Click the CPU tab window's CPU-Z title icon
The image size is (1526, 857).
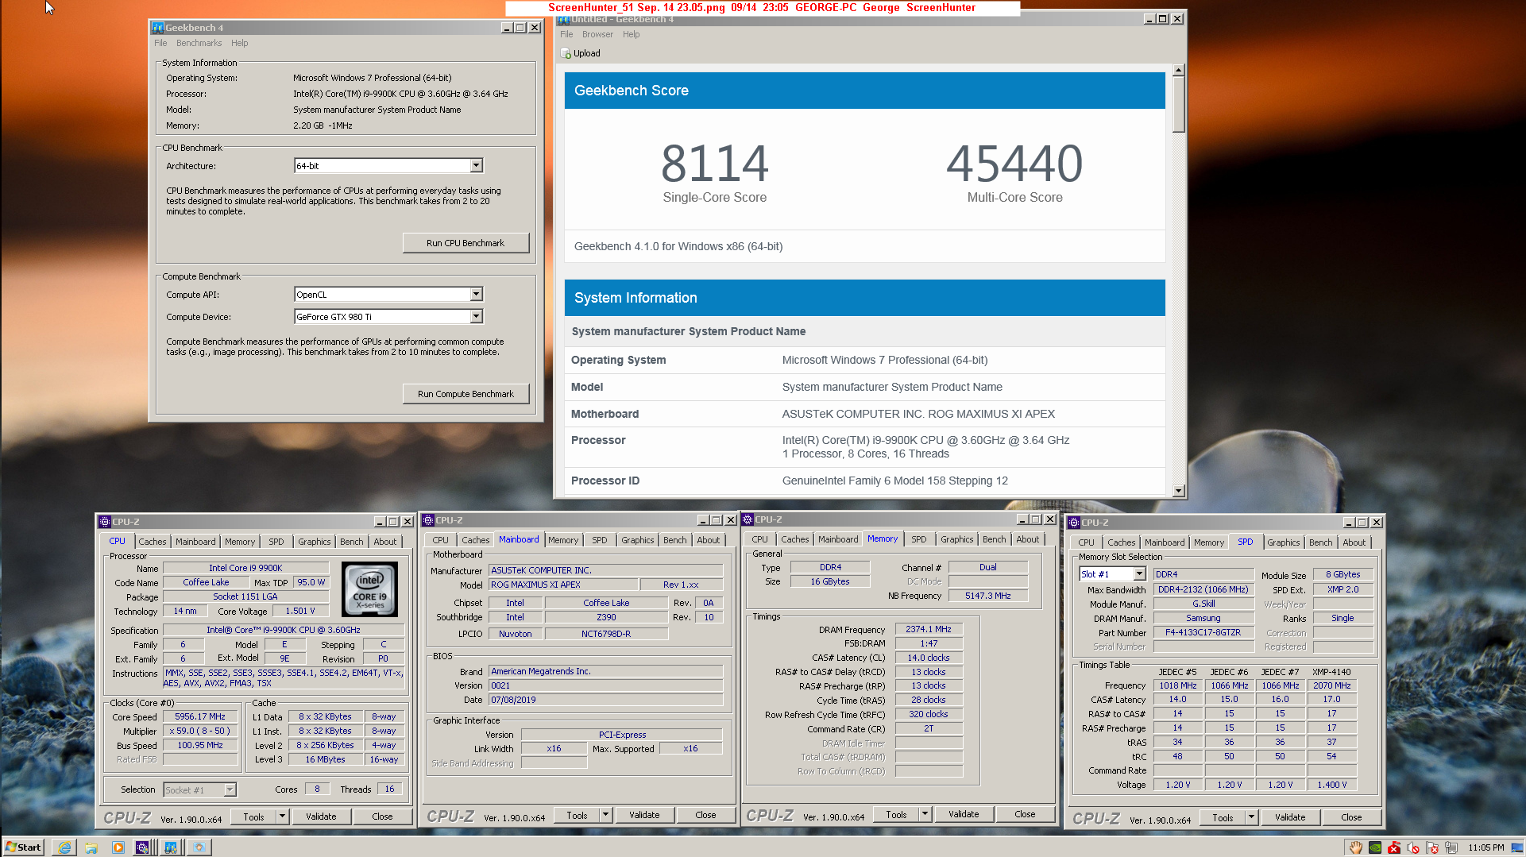tap(104, 522)
